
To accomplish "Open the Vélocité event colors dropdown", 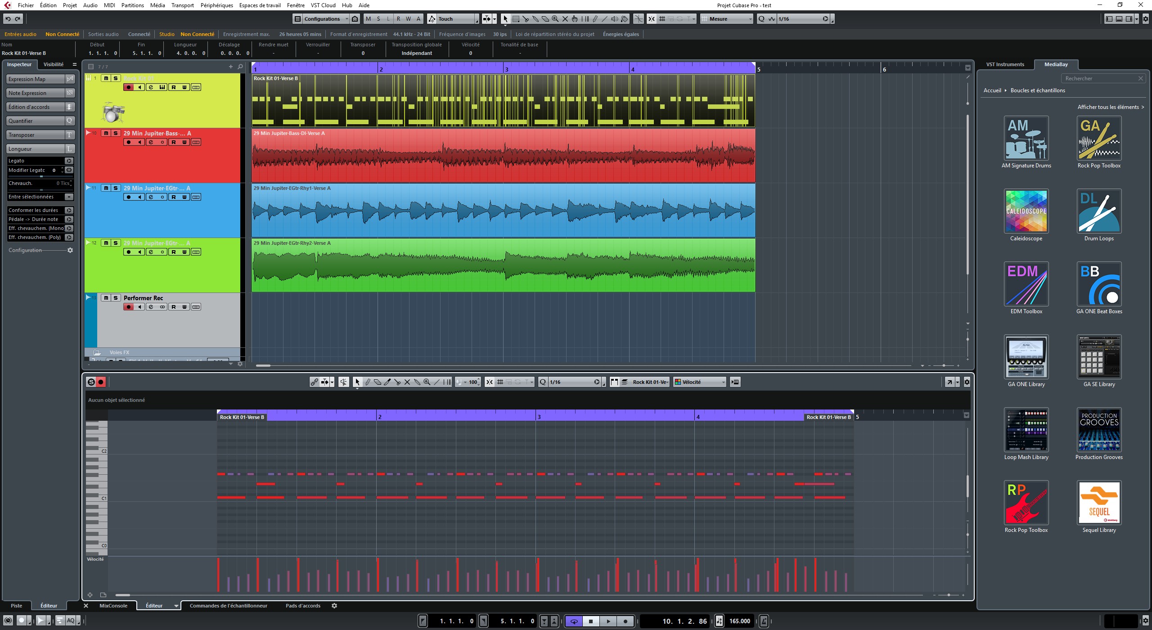I will (700, 382).
